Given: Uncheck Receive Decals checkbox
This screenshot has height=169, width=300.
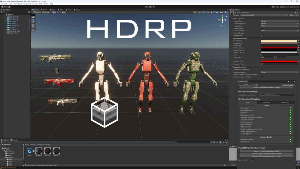Looking at the screenshot, I should [262, 33].
